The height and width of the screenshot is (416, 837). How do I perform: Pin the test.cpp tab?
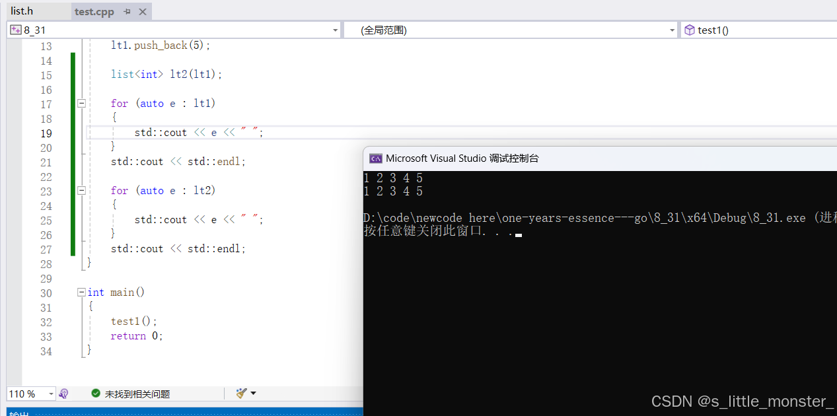(127, 12)
